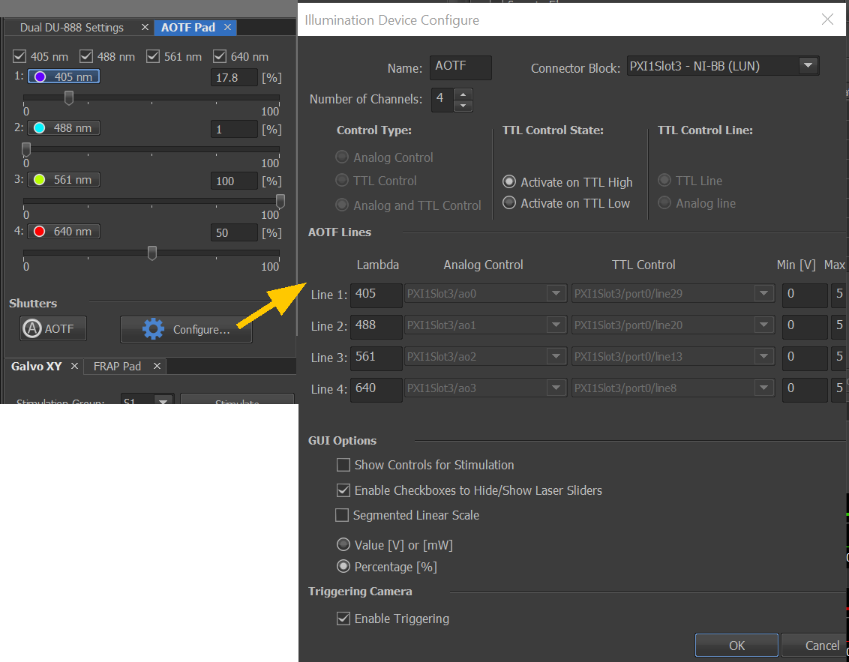Open Configure via the gear icon

click(154, 329)
